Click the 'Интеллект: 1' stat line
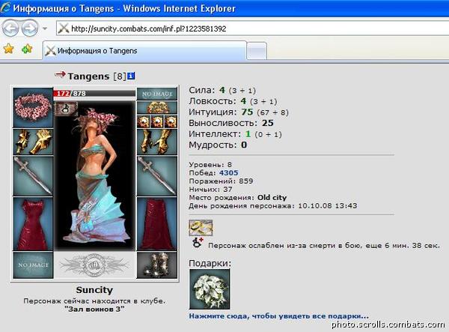 [235, 134]
